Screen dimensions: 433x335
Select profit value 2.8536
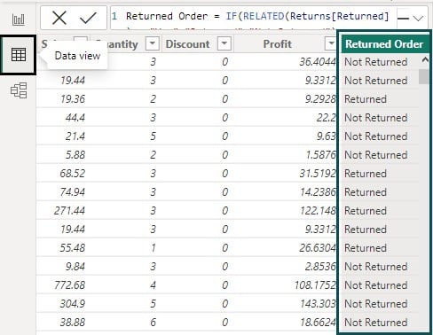coord(320,267)
